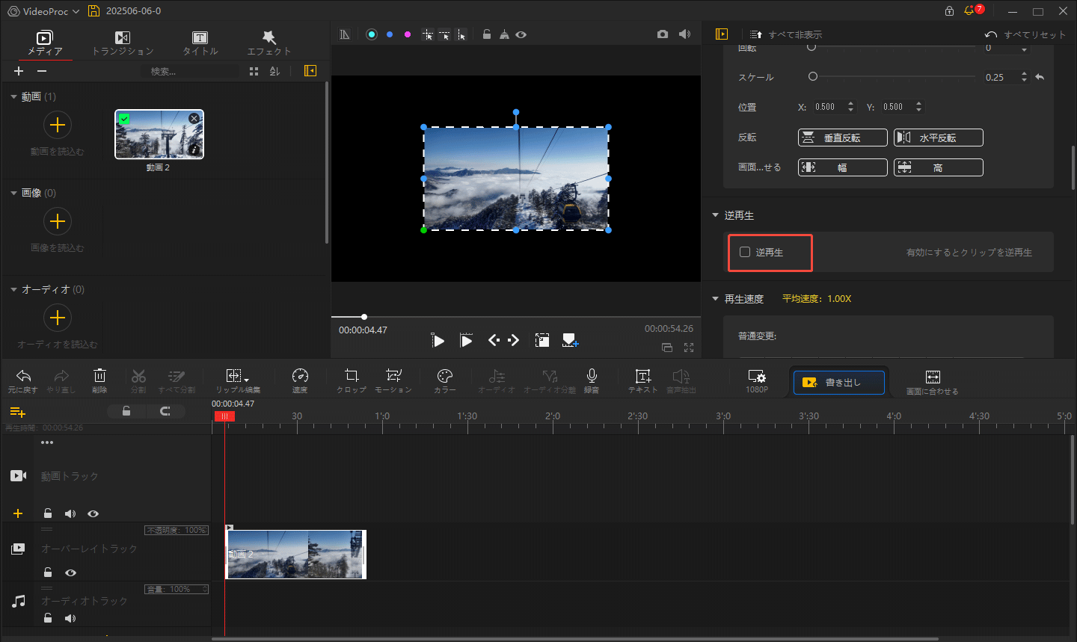The image size is (1077, 642).
Task: Reset the scale value arrow icon
Action: click(1040, 77)
